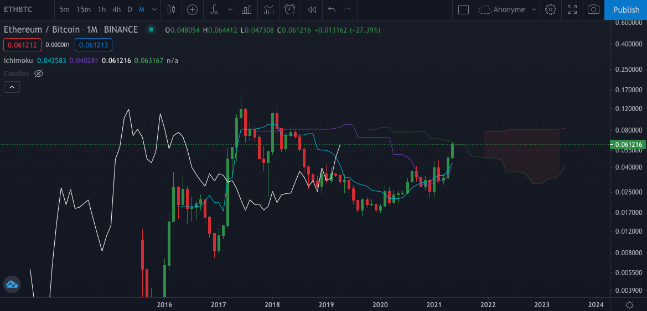647x311 pixels.
Task: Click the Publish button
Action: [626, 10]
